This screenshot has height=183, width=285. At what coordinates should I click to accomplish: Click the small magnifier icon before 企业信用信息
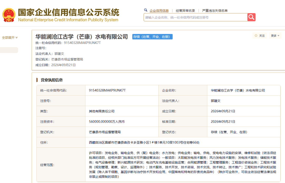(x=146, y=10)
